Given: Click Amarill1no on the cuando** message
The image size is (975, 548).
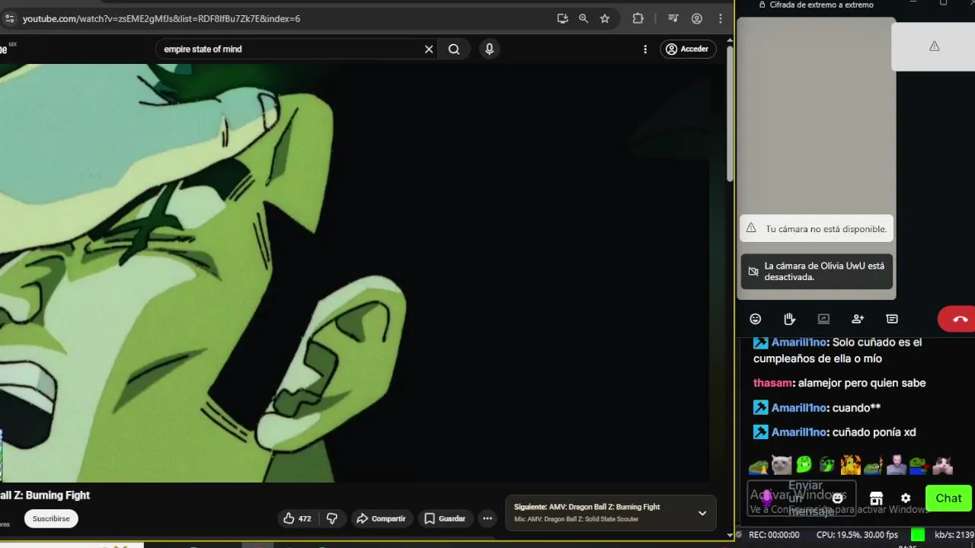Looking at the screenshot, I should (799, 407).
